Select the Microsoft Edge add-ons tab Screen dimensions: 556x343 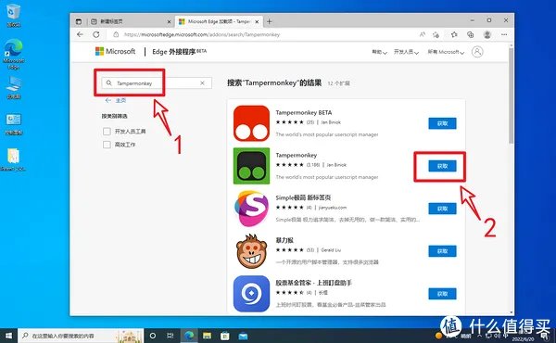219,21
